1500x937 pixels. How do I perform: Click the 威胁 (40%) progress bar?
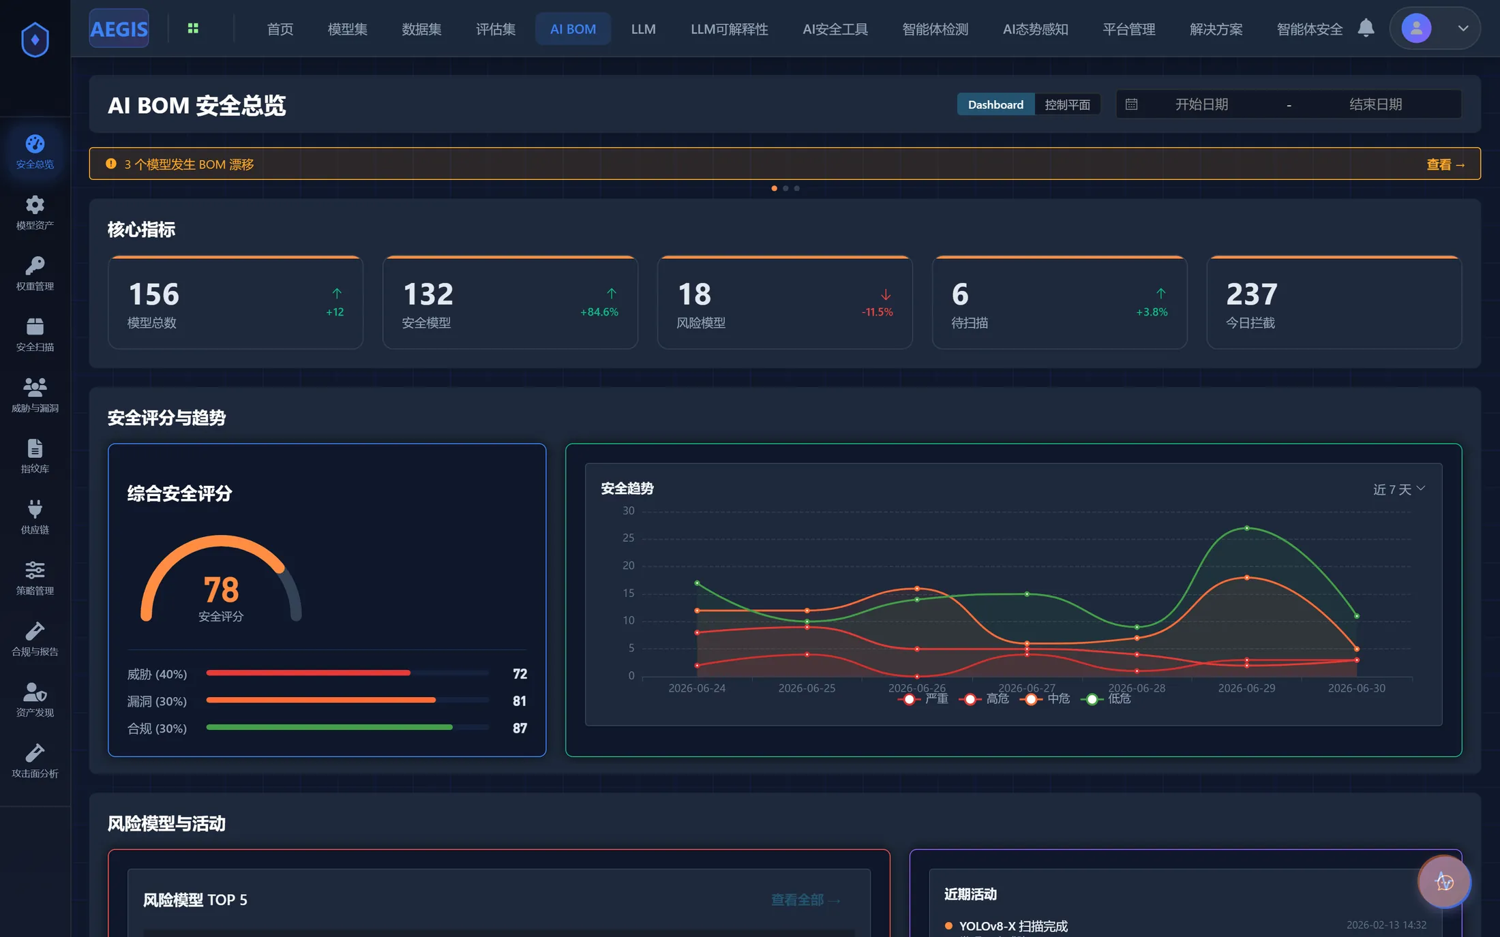(347, 673)
